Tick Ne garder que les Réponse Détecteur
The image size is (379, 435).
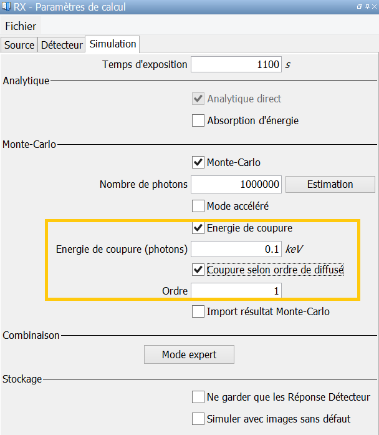[198, 397]
